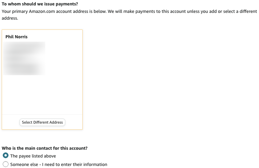The height and width of the screenshot is (168, 259).
Task: Click the "The payee listed above" label text
Action: [x=33, y=156]
